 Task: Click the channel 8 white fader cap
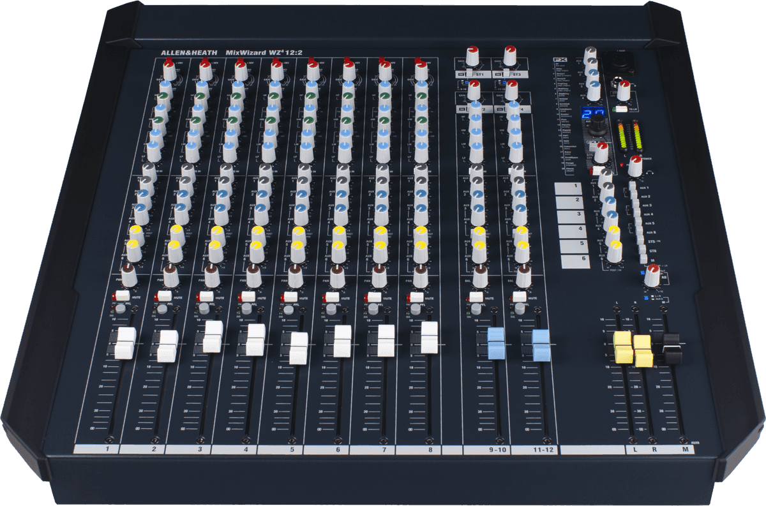point(429,337)
